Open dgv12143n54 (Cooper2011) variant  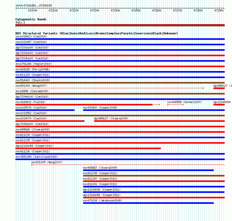point(102,190)
